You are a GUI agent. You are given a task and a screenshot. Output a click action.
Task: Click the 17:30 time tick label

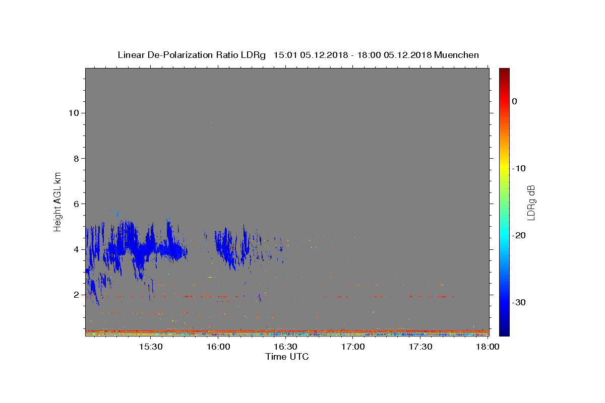pyautogui.click(x=421, y=347)
